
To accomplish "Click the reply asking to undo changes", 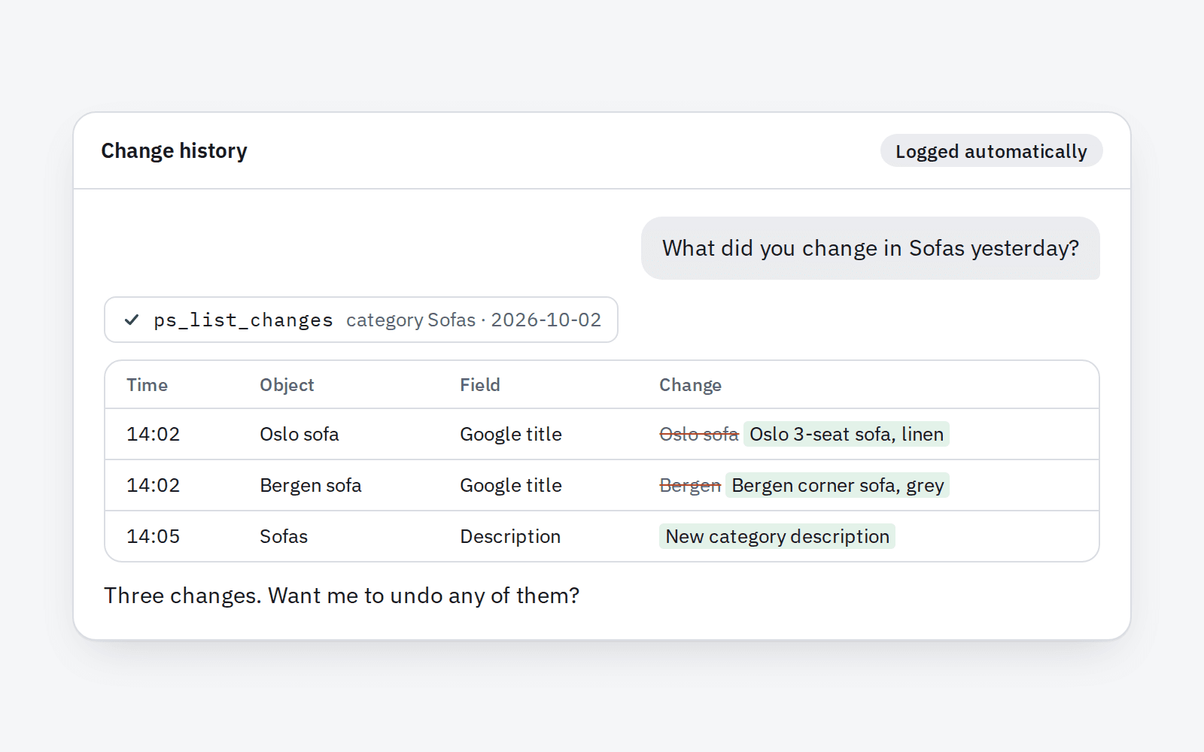I will 342,596.
